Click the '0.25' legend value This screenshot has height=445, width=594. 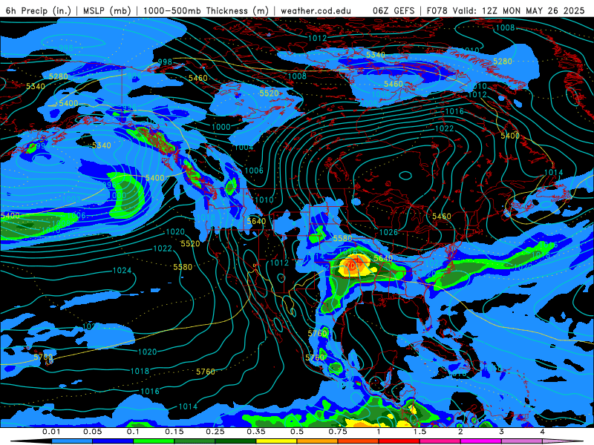215,432
